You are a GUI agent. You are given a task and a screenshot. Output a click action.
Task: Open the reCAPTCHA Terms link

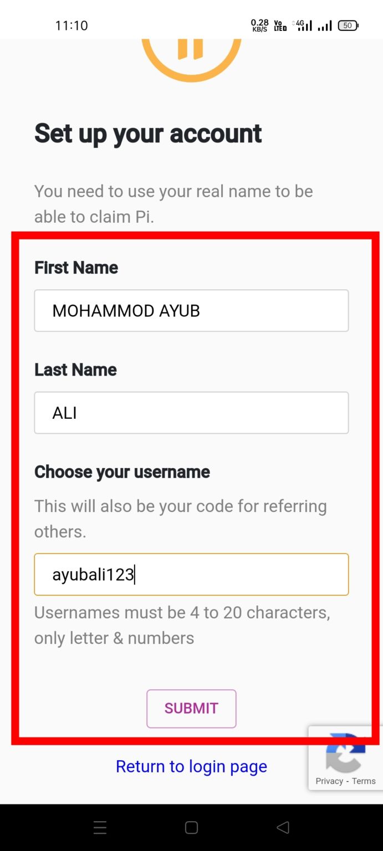pyautogui.click(x=364, y=781)
